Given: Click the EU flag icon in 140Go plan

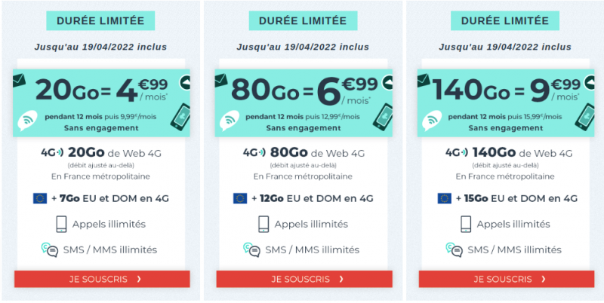Looking at the screenshot, I should coord(444,198).
